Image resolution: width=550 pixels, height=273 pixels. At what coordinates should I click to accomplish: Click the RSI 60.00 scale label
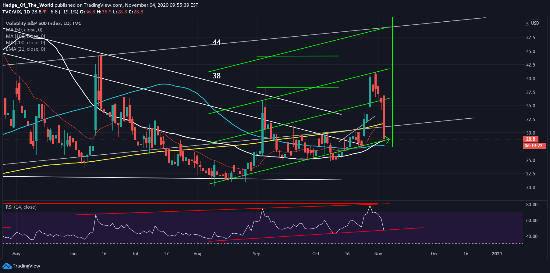click(532, 221)
